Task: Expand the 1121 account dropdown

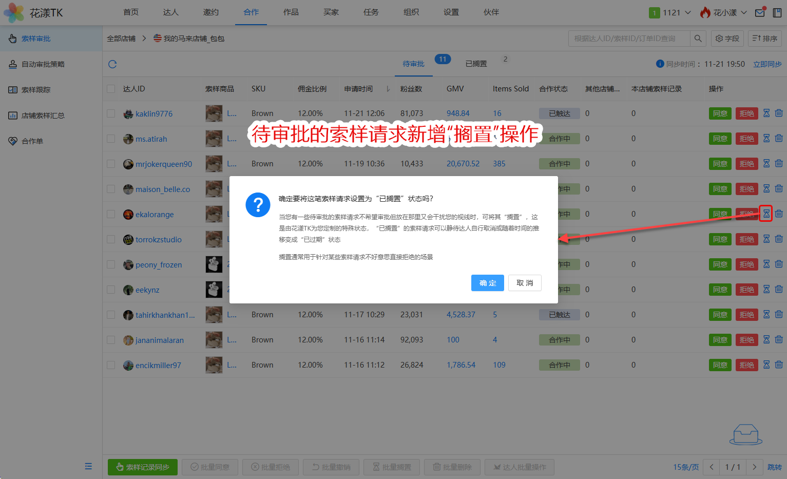Action: tap(670, 13)
